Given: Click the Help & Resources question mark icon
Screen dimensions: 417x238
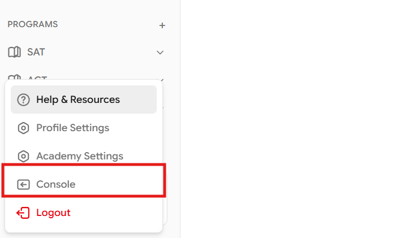Looking at the screenshot, I should tap(23, 100).
